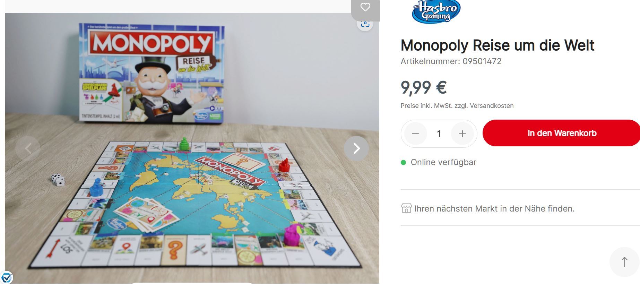Click the store icon beside market finder
Image resolution: width=640 pixels, height=284 pixels.
click(406, 208)
